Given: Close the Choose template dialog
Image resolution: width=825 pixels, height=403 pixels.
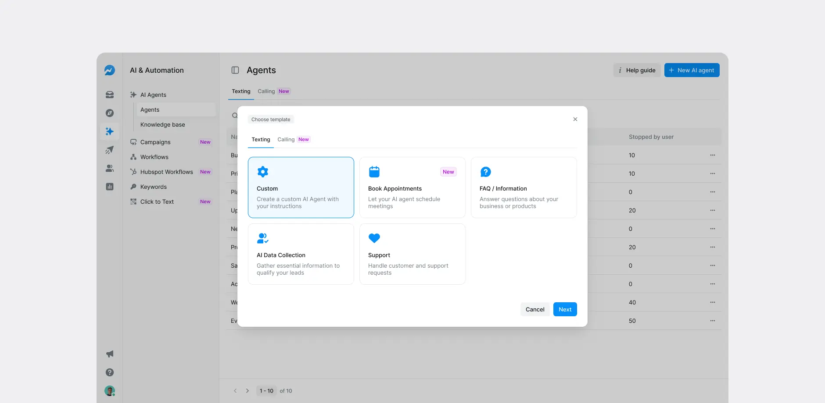Looking at the screenshot, I should [575, 119].
